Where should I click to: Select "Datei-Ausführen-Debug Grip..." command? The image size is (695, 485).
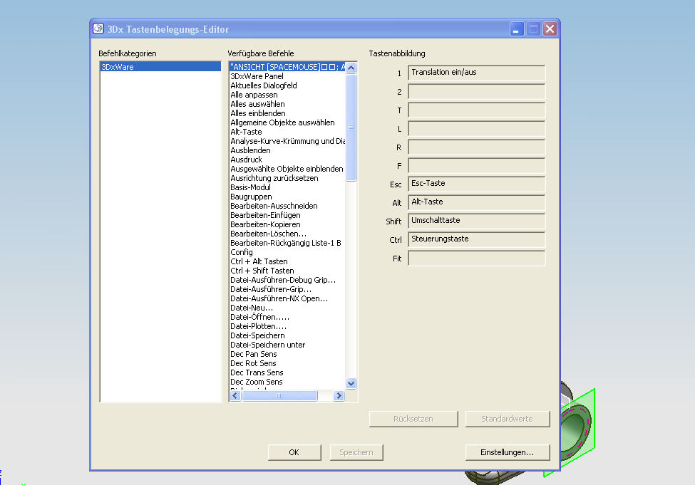(x=287, y=281)
